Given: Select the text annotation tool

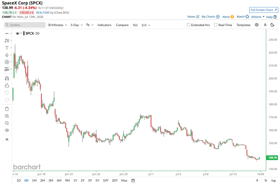Looking at the screenshot, I should (x=7, y=48).
